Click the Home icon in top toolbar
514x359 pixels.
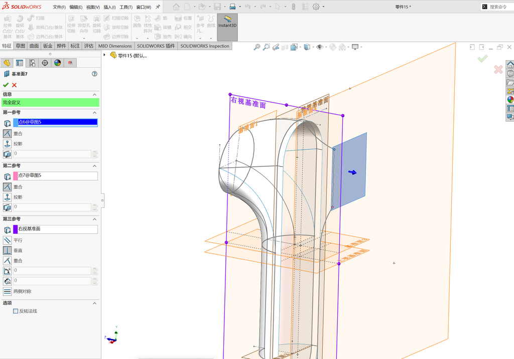176,7
